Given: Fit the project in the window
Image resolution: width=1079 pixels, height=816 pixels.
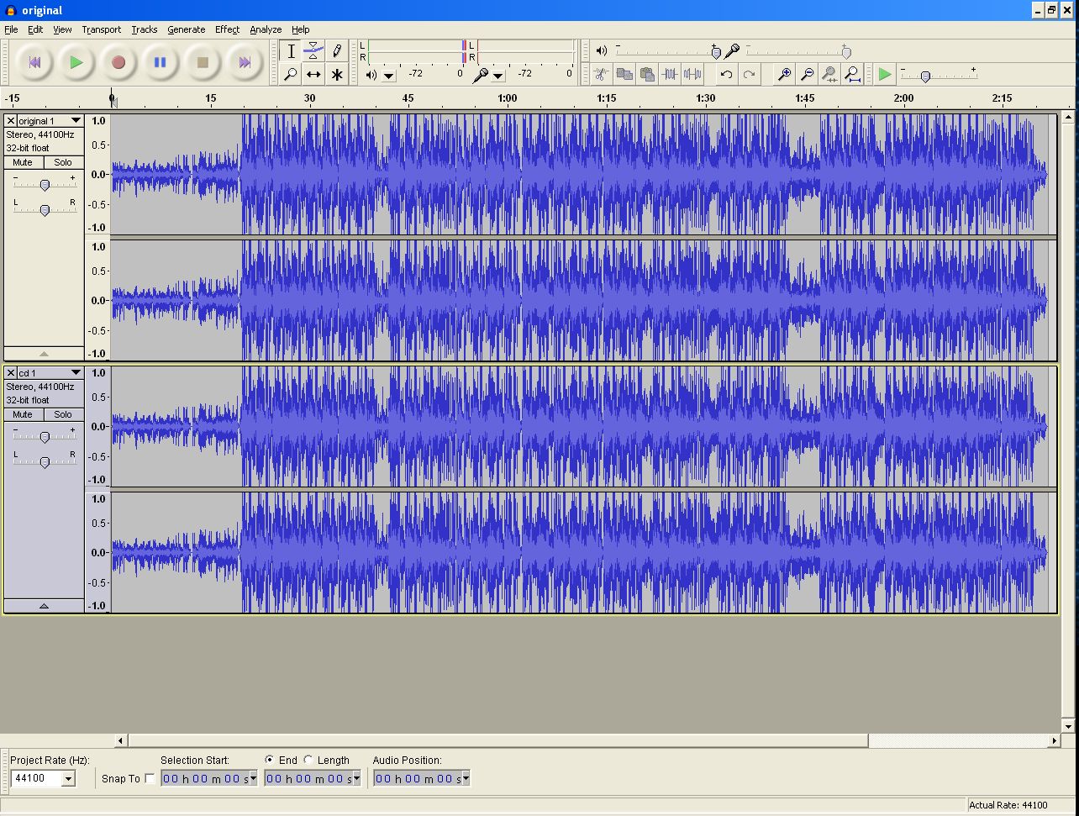Looking at the screenshot, I should click(852, 75).
